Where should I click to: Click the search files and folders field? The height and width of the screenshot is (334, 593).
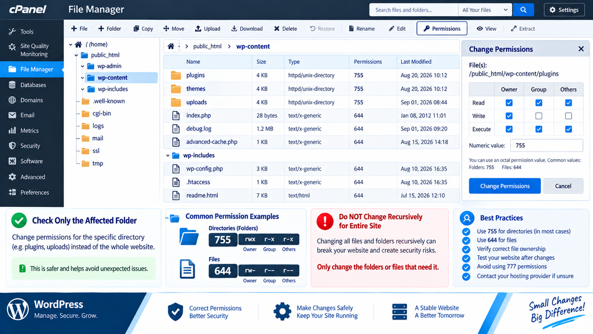pyautogui.click(x=413, y=10)
